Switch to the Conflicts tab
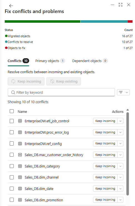Image resolution: width=135 pixels, height=206 pixels. click(x=18, y=61)
